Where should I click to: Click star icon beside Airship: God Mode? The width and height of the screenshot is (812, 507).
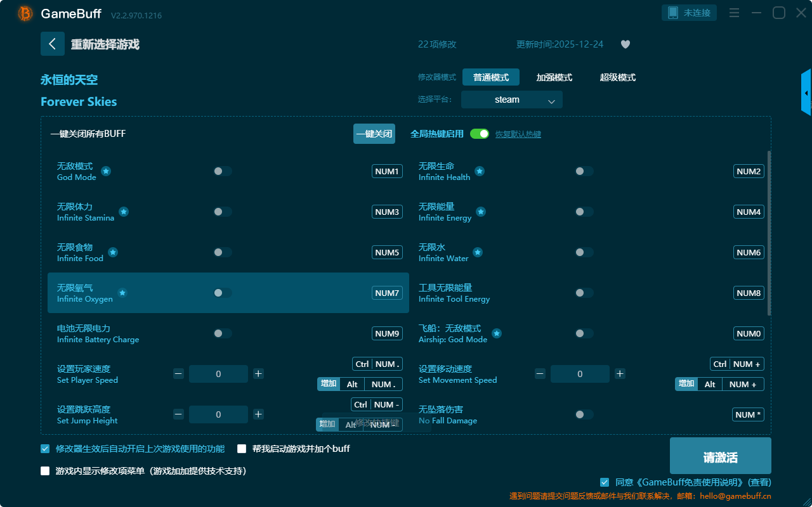pyautogui.click(x=497, y=333)
